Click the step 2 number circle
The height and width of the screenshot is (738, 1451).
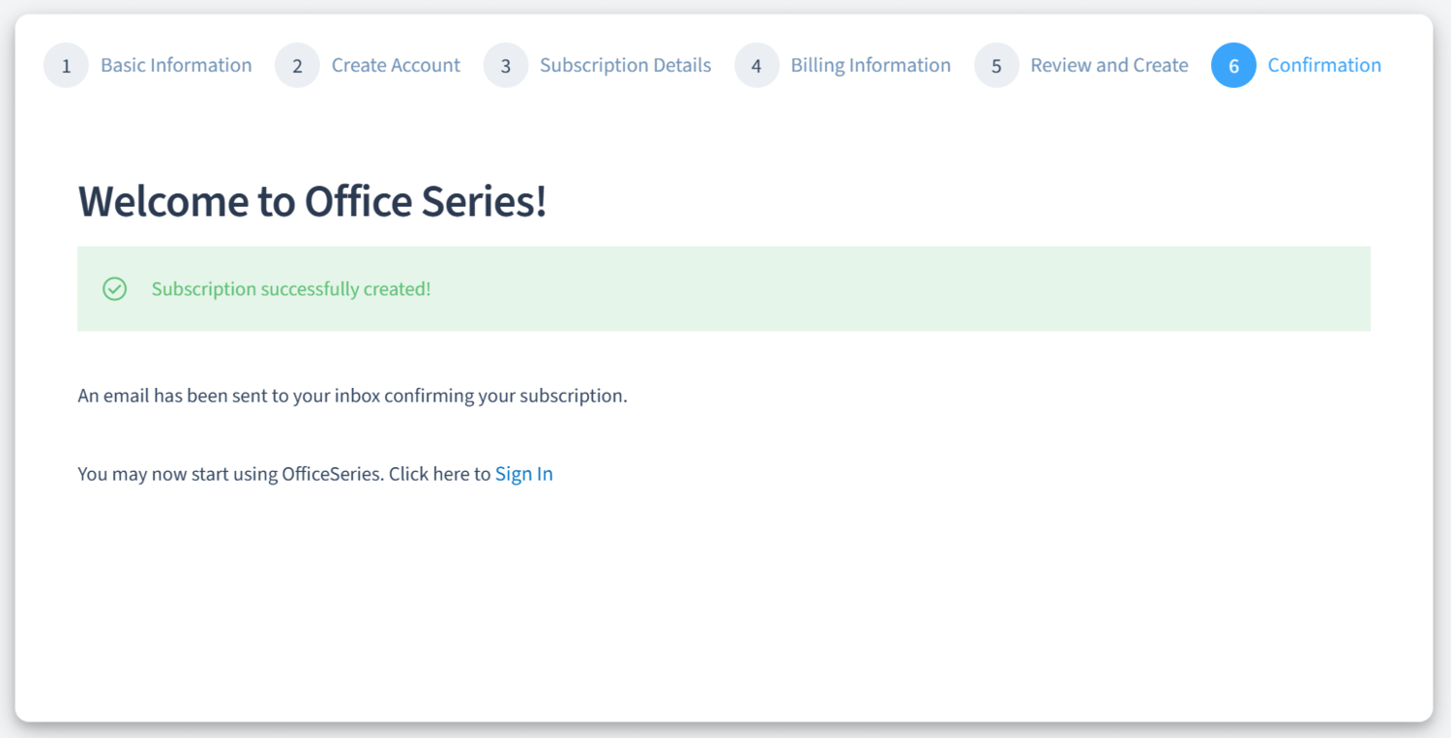(x=297, y=66)
